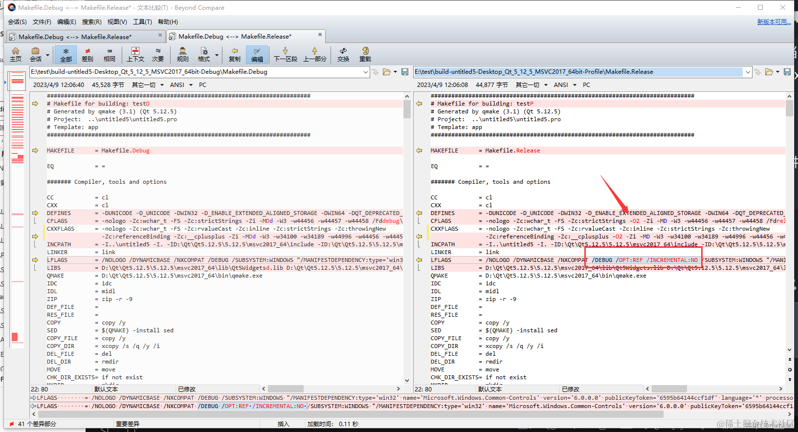This screenshot has height=432, width=798.
Task: Select the left pane LFLAGS line text
Action: click(x=225, y=260)
